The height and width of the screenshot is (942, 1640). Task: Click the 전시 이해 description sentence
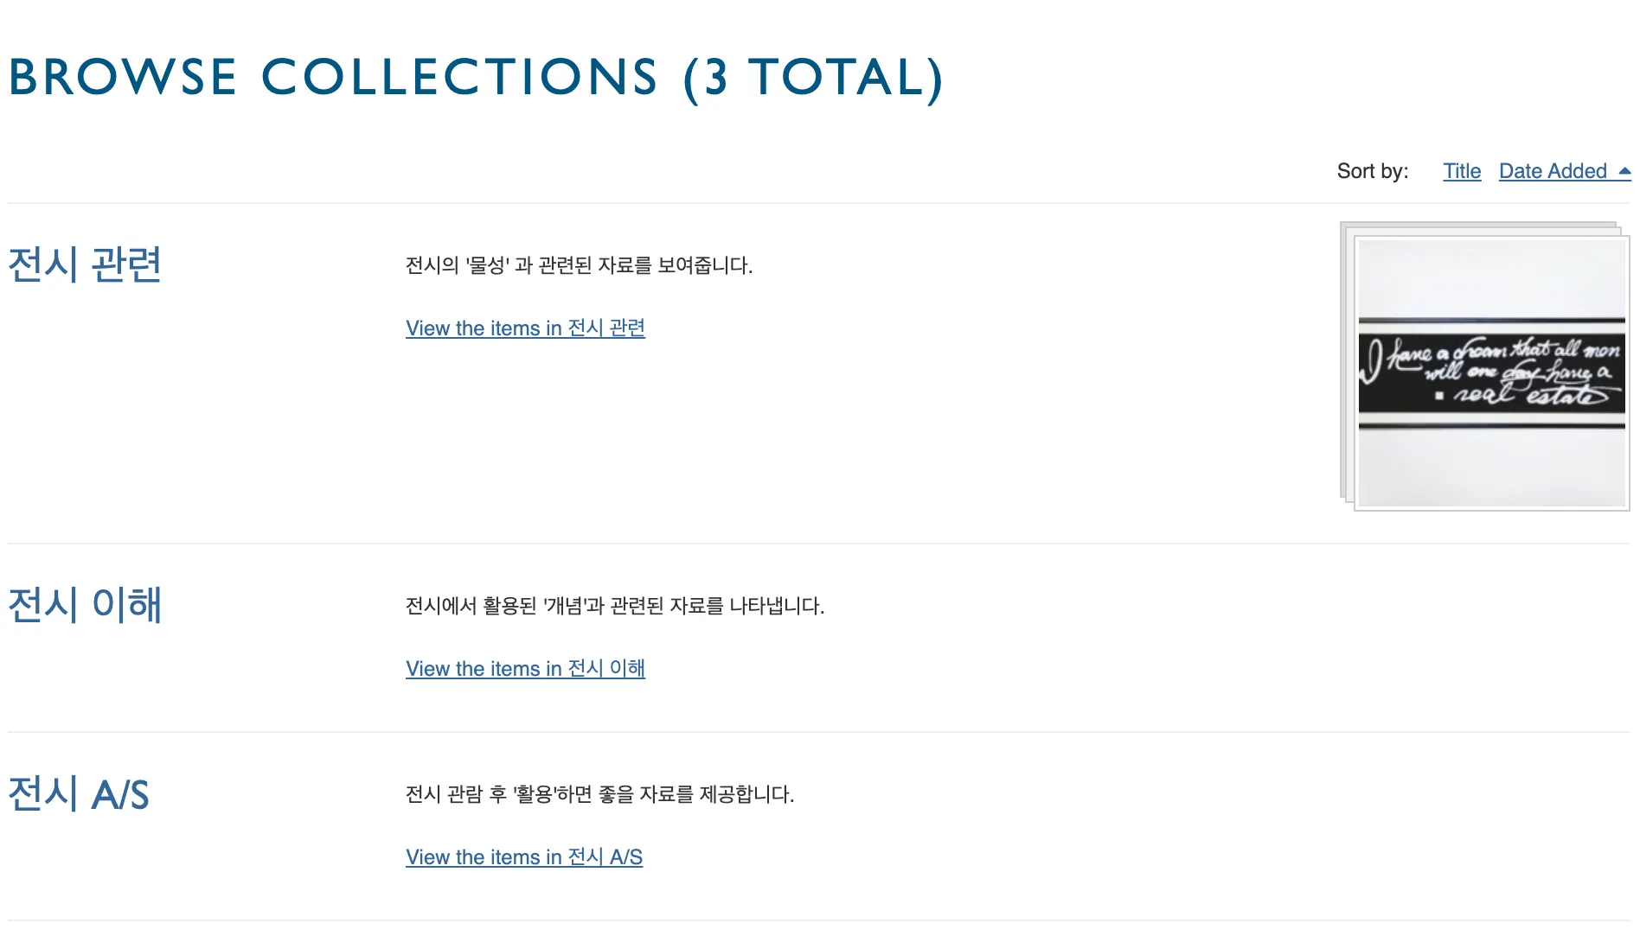tap(615, 606)
